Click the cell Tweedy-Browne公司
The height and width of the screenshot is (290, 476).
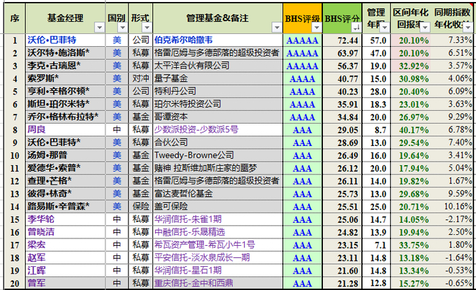tap(218, 156)
